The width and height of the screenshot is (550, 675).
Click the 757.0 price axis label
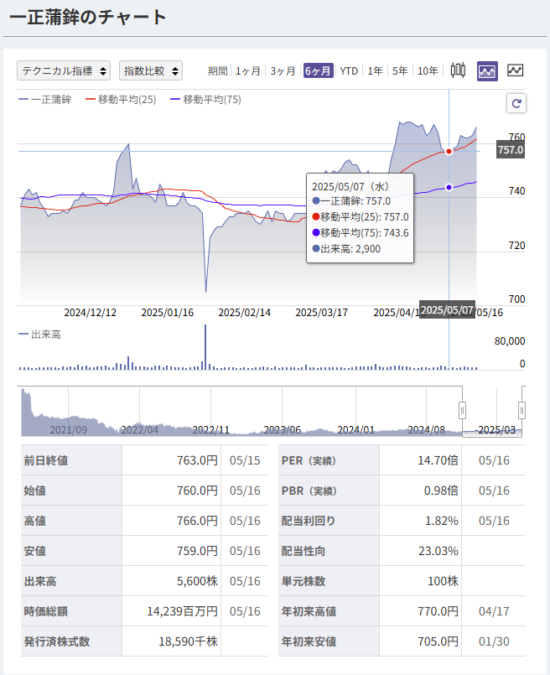click(x=511, y=150)
